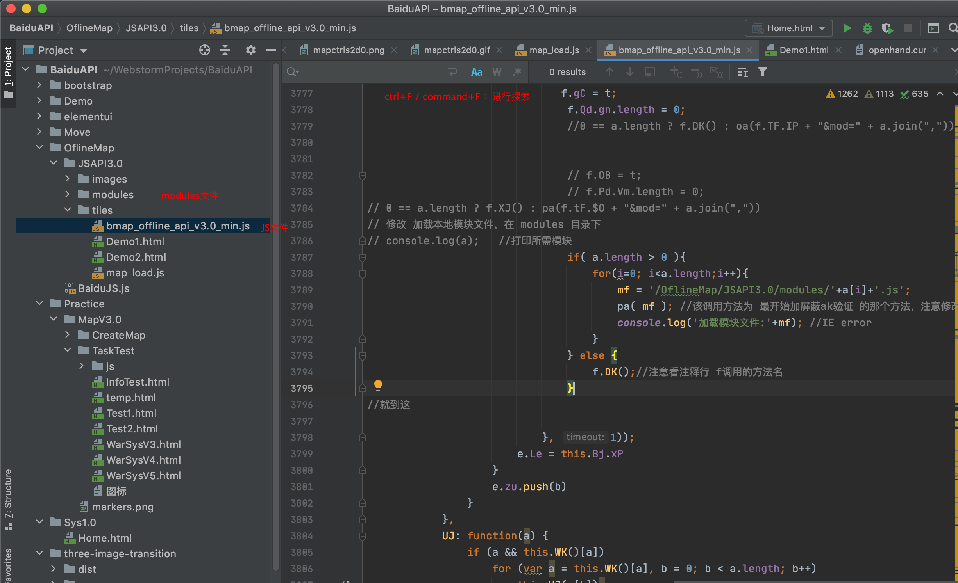
Task: Hide the Project panel with minus icon
Action: [x=271, y=50]
